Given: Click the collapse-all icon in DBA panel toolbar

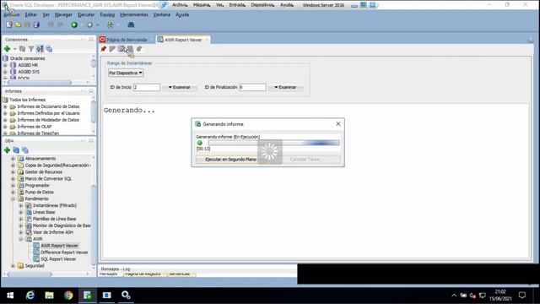Looking at the screenshot, I should tap(25, 150).
